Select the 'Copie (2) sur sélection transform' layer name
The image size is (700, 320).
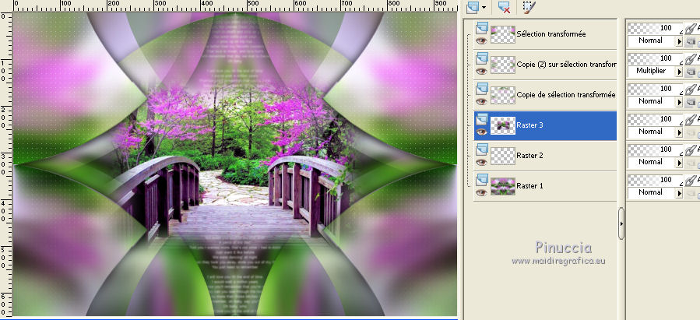[x=567, y=65]
